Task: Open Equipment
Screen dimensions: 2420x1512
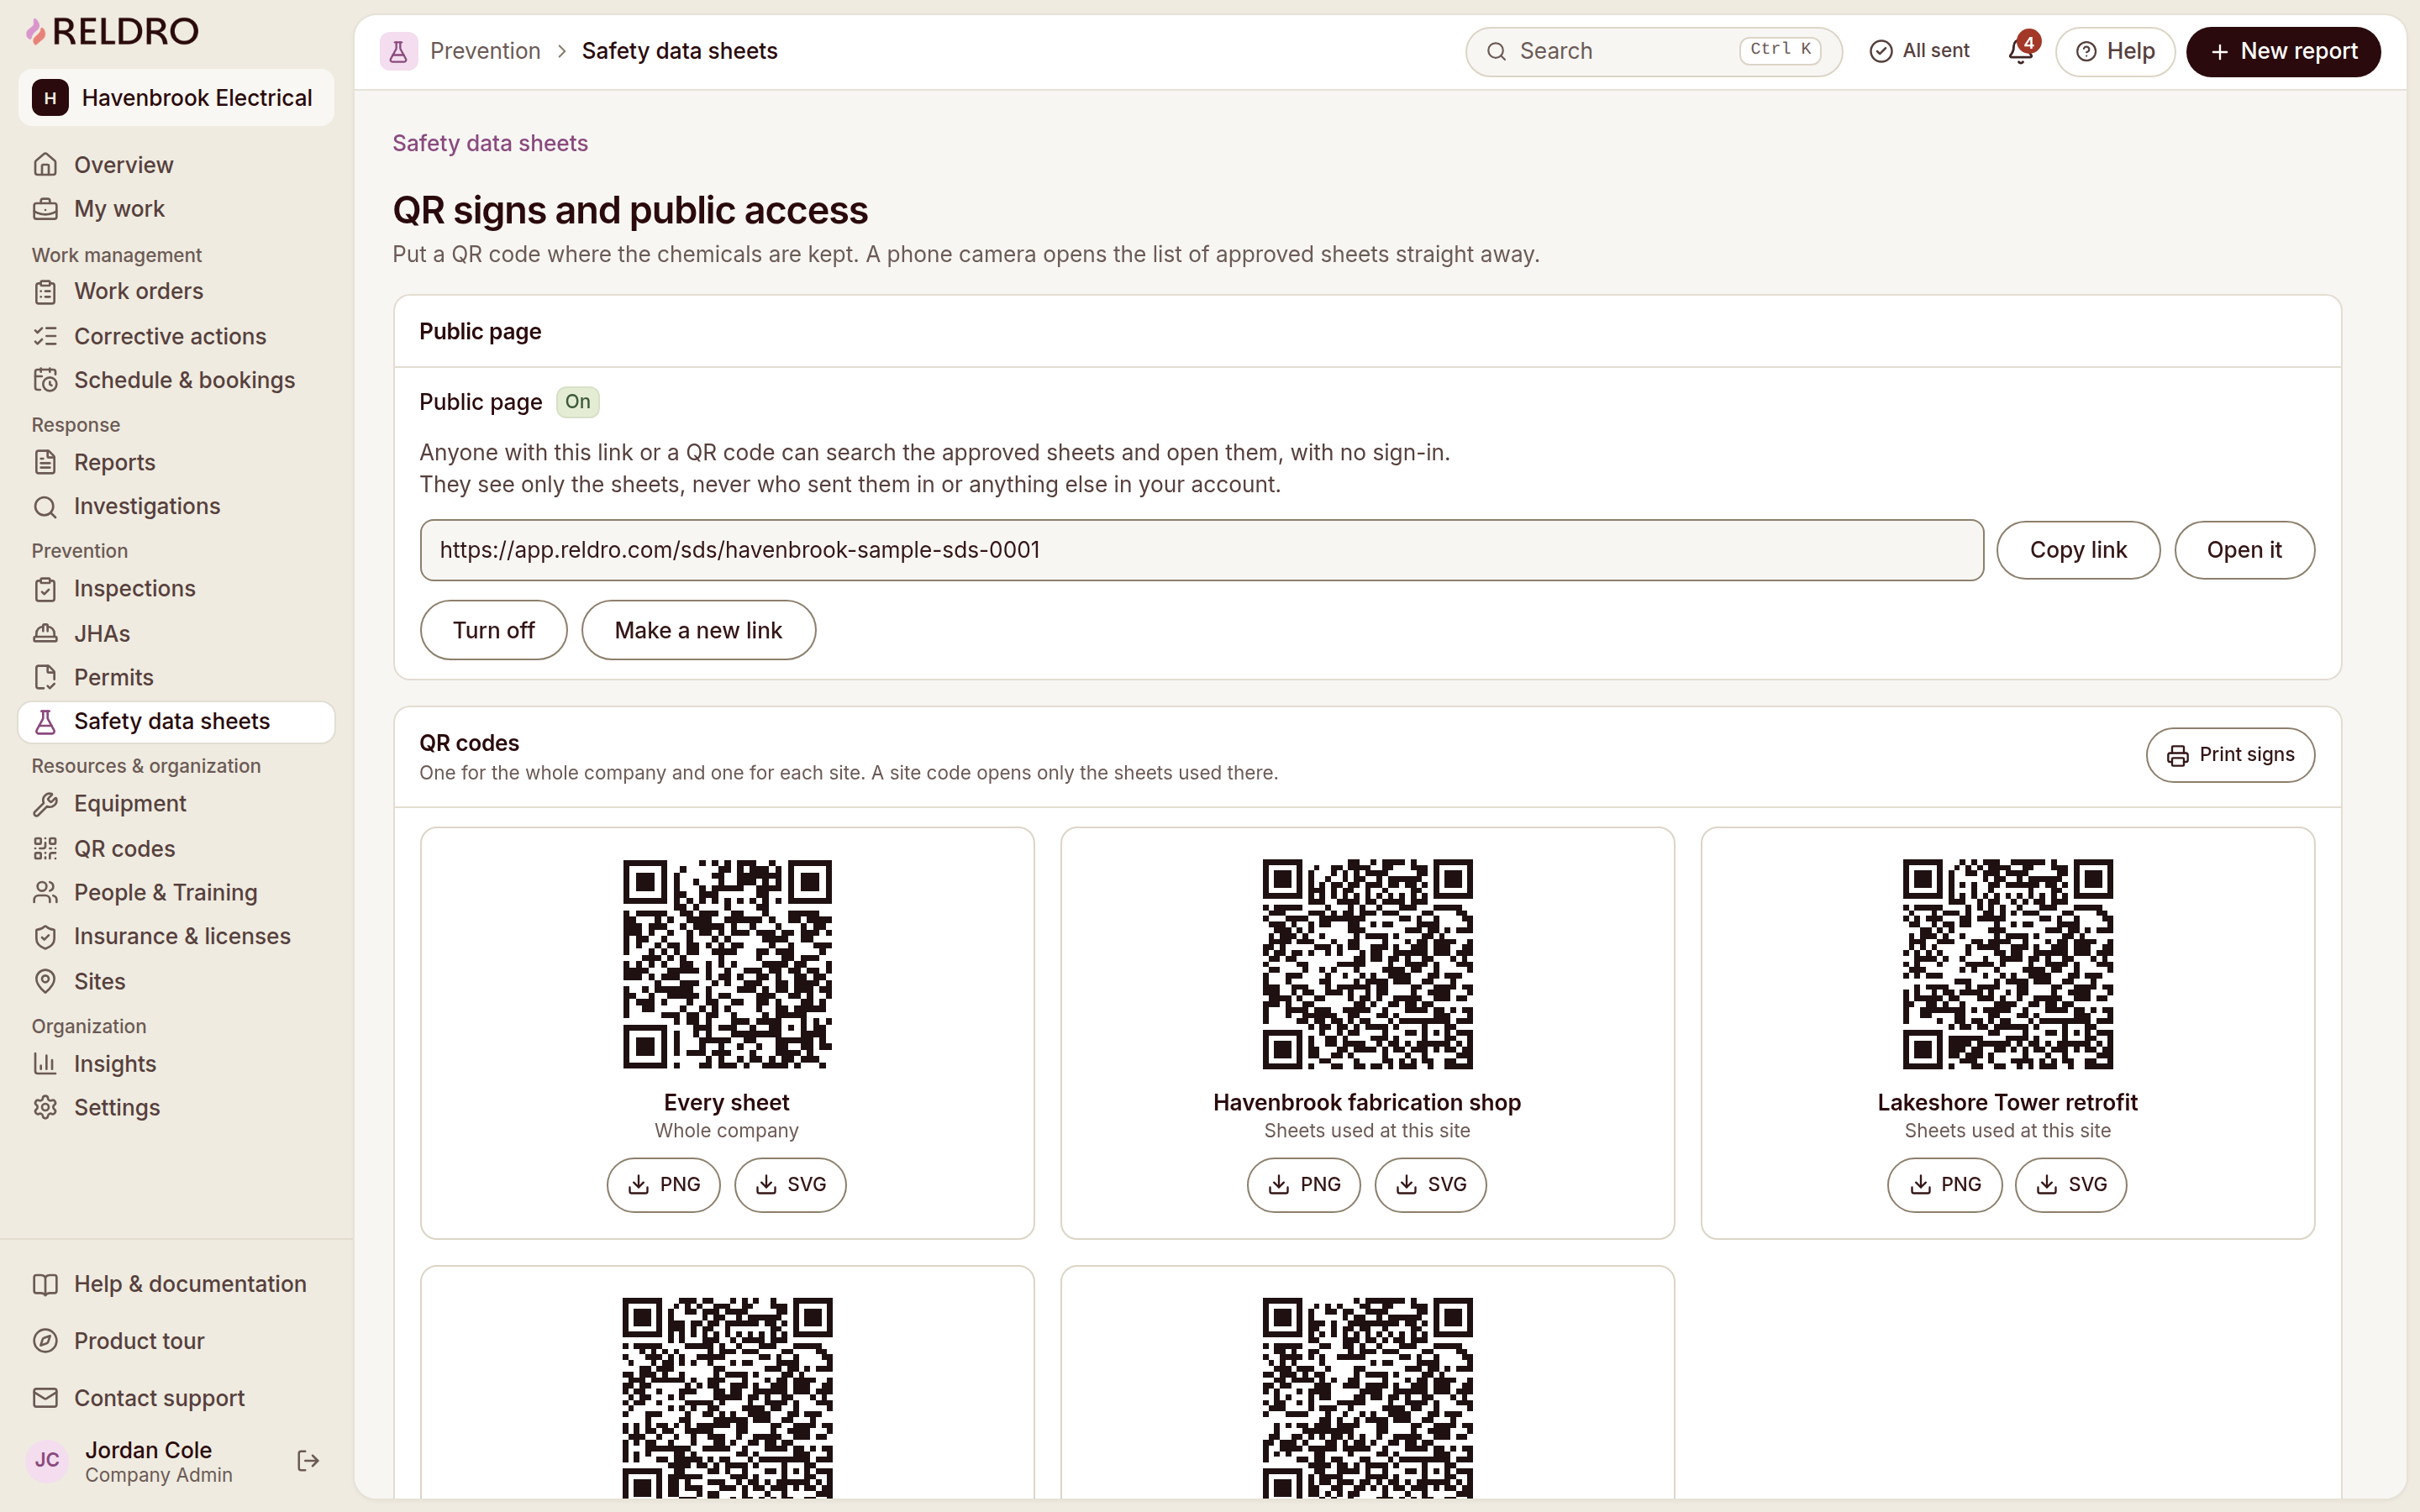Action: (x=176, y=804)
